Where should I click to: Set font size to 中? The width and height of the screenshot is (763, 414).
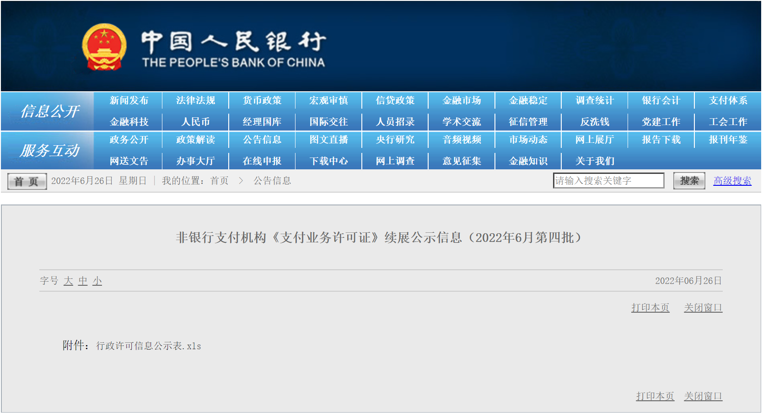83,281
